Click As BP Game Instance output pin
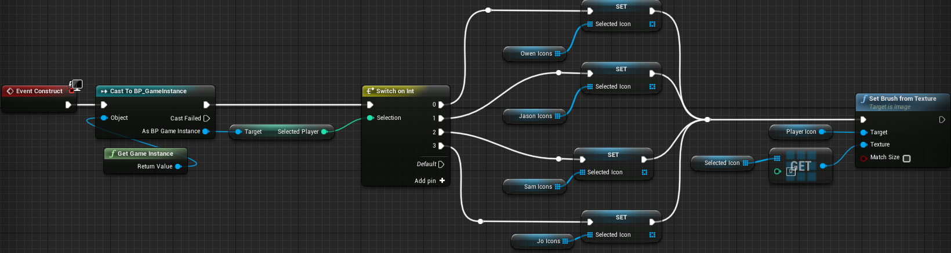This screenshot has width=951, height=253. coord(206,131)
